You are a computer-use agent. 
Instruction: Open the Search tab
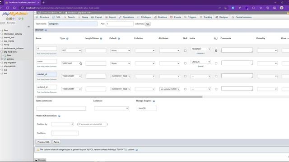click(69, 17)
